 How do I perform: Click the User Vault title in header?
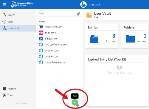[x=94, y=4]
